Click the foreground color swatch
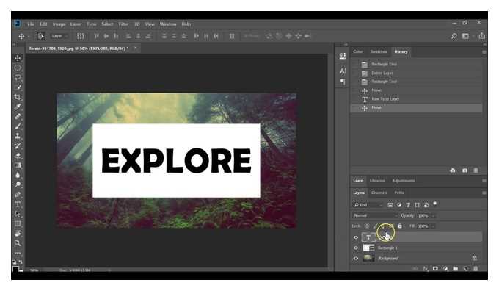The height and width of the screenshot is (291, 499). coord(15,269)
